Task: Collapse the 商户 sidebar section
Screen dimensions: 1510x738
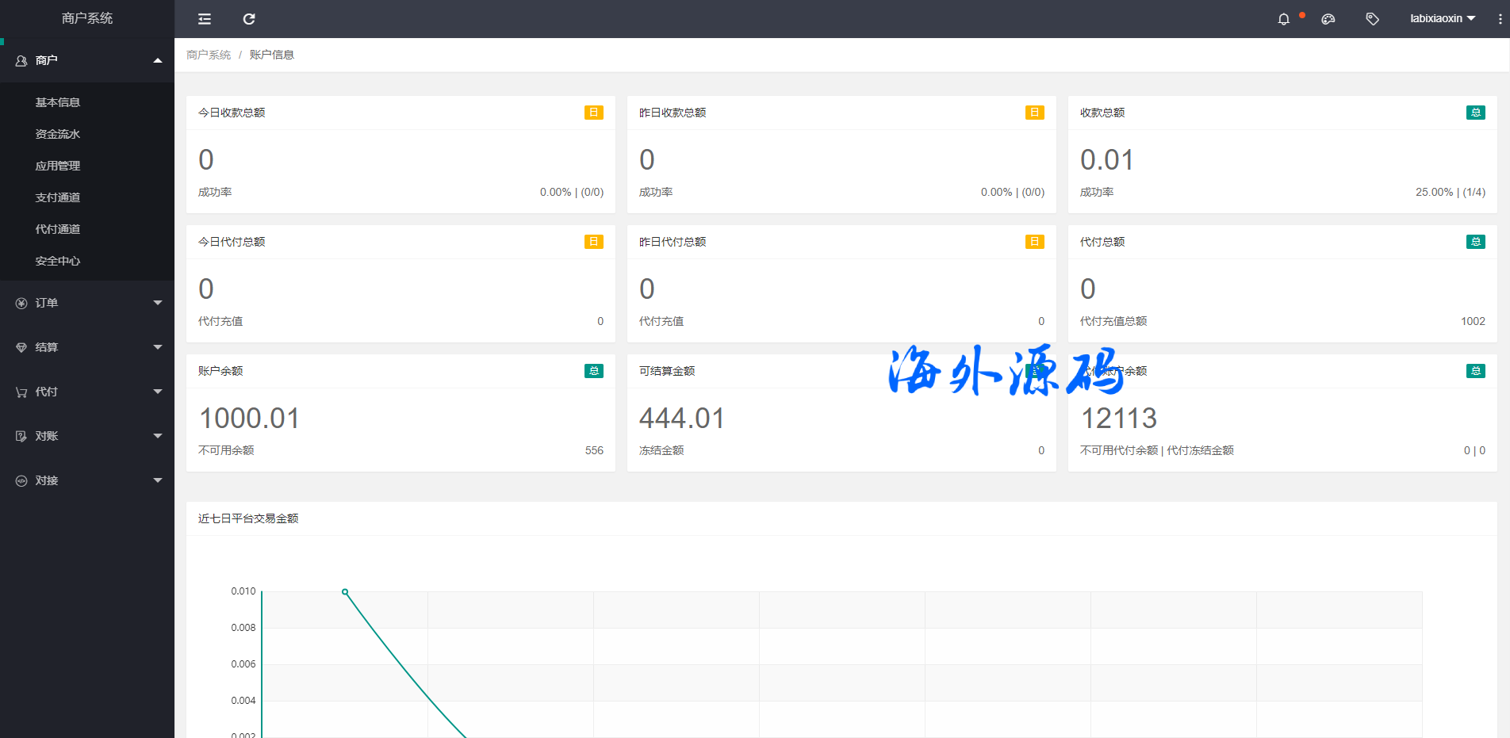Action: pos(158,60)
